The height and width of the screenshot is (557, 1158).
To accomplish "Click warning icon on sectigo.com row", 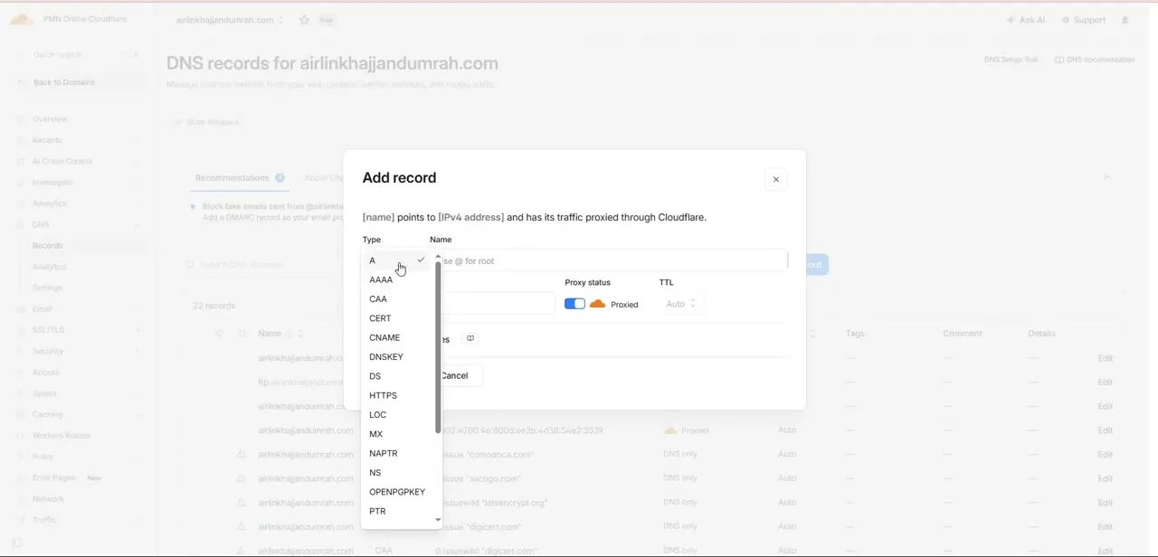I will point(242,478).
